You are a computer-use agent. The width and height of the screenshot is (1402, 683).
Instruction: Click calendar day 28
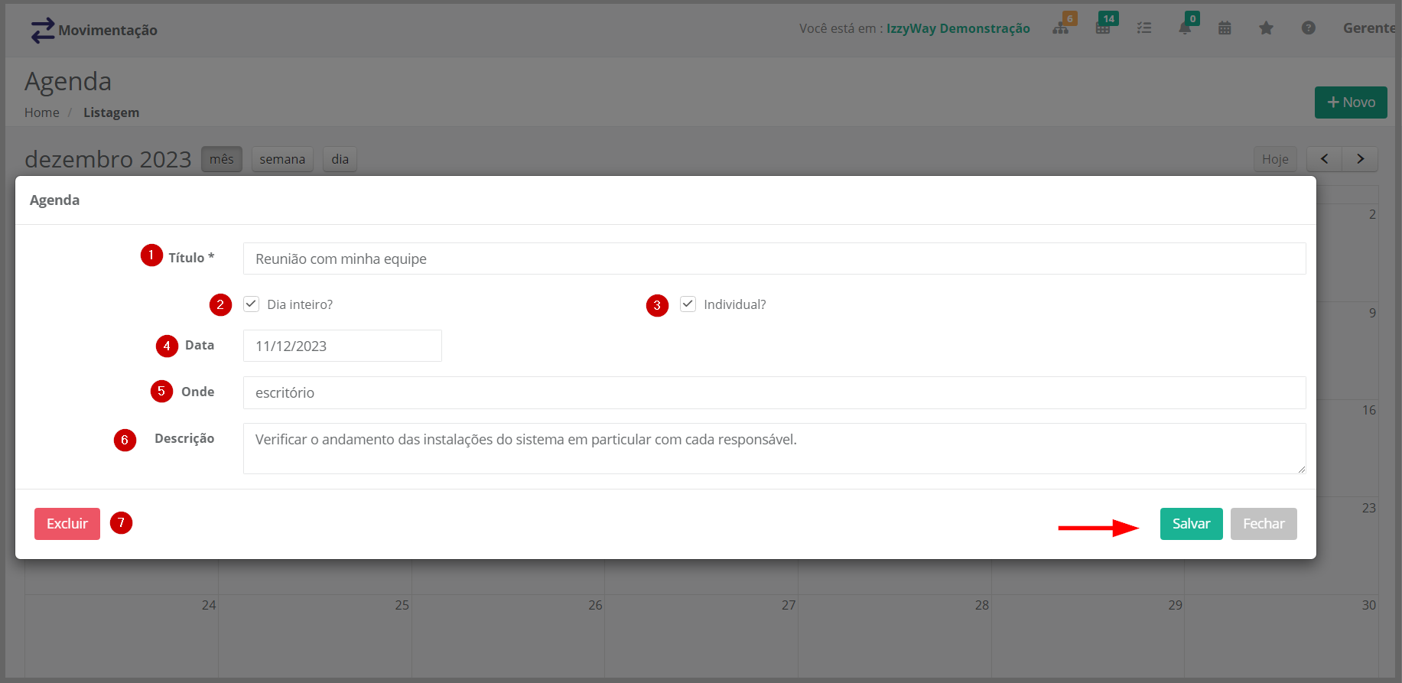point(982,605)
